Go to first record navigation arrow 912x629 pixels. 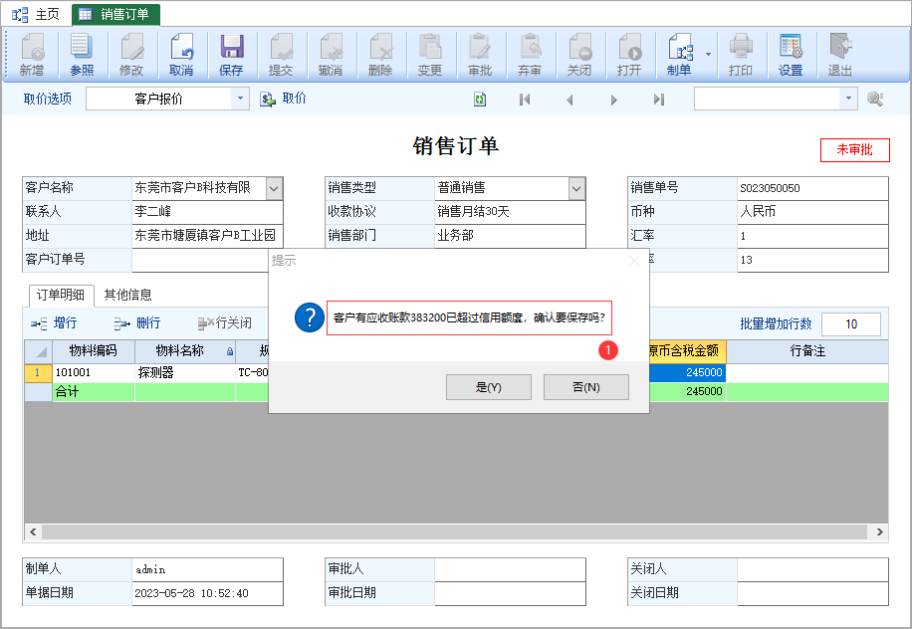525,100
